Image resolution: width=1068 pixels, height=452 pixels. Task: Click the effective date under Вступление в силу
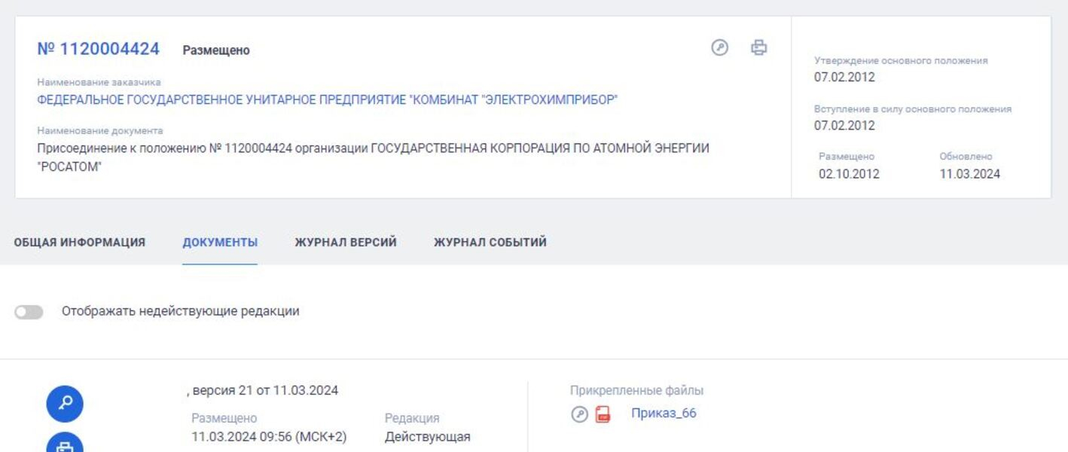click(844, 125)
